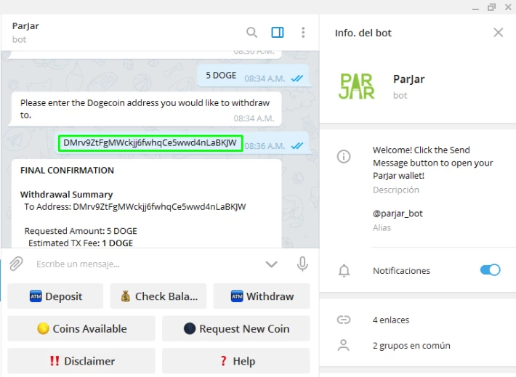Click the 'Please enter the Dogecoin address' message
This screenshot has height=377, width=516.
(145, 109)
